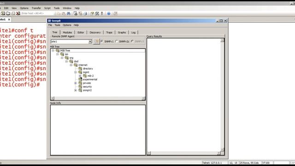Open the Traps tab
This screenshot has height=166, width=295.
pos(109,33)
